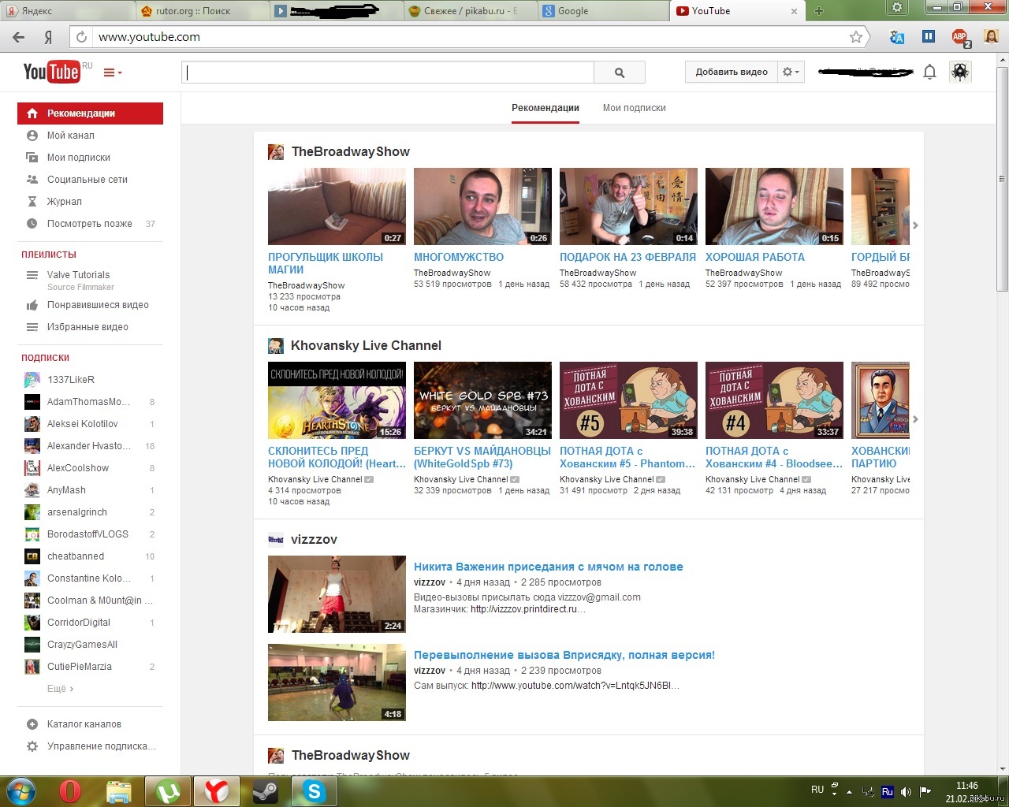The width and height of the screenshot is (1009, 807).
Task: Click the browser back arrow
Action: (x=19, y=37)
